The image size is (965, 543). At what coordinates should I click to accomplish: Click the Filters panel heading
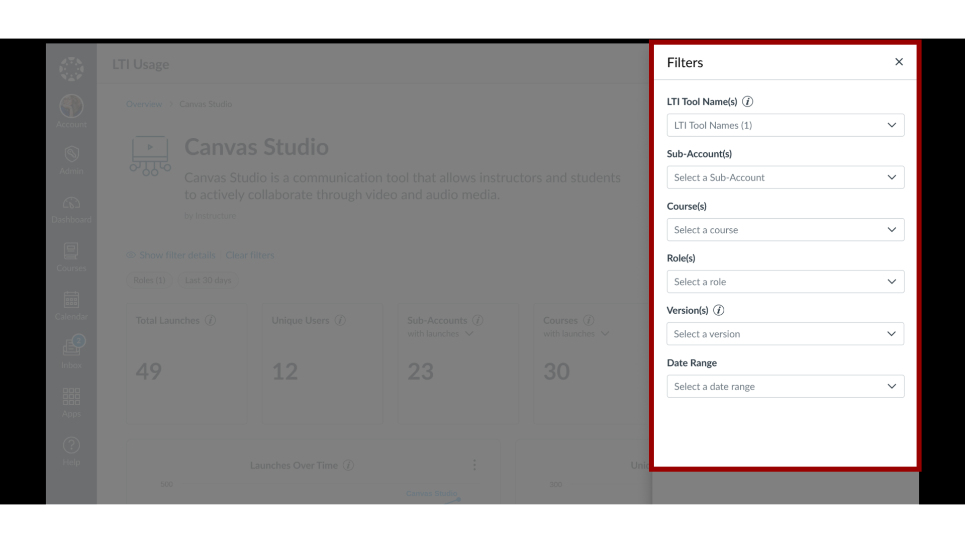click(x=685, y=62)
